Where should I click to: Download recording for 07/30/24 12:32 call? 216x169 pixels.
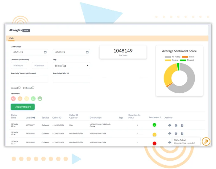click(170, 142)
